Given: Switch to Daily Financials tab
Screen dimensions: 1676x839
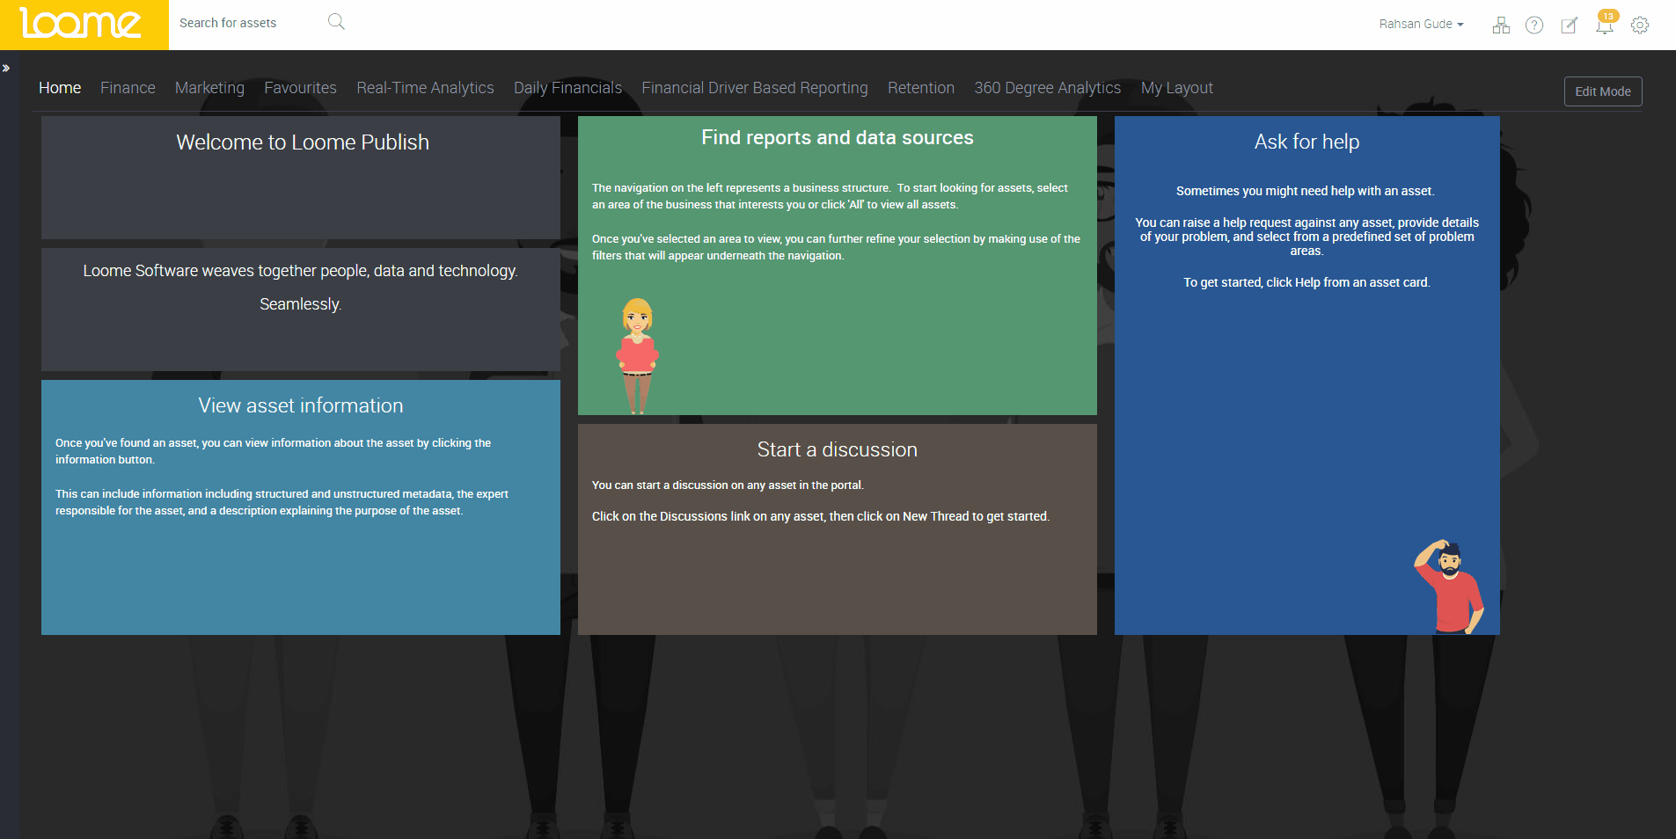Looking at the screenshot, I should click(x=567, y=88).
